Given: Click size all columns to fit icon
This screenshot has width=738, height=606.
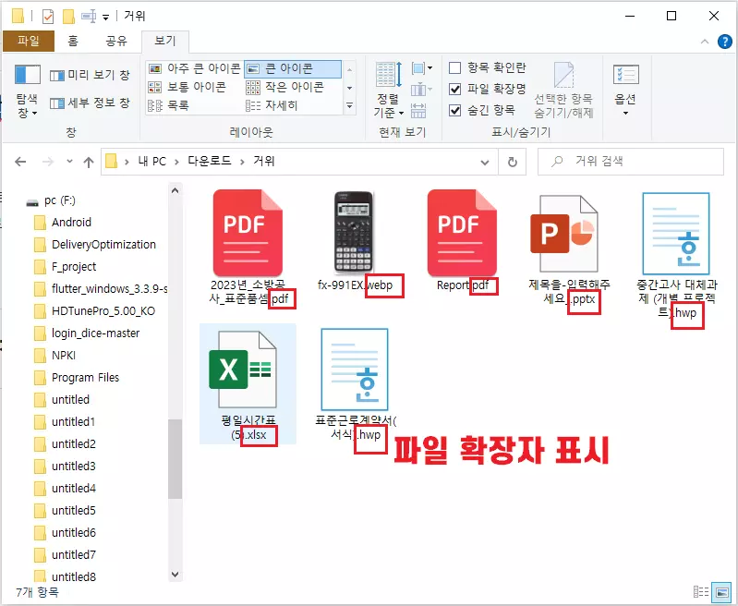Looking at the screenshot, I should click(x=418, y=111).
